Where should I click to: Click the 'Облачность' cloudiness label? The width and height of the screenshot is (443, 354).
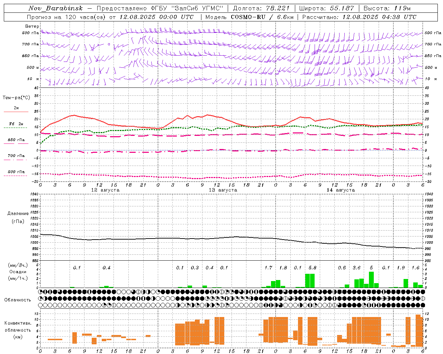18,300
